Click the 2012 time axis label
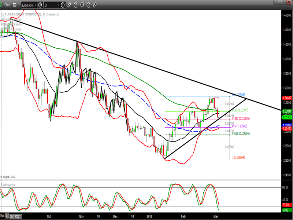 click(x=149, y=216)
